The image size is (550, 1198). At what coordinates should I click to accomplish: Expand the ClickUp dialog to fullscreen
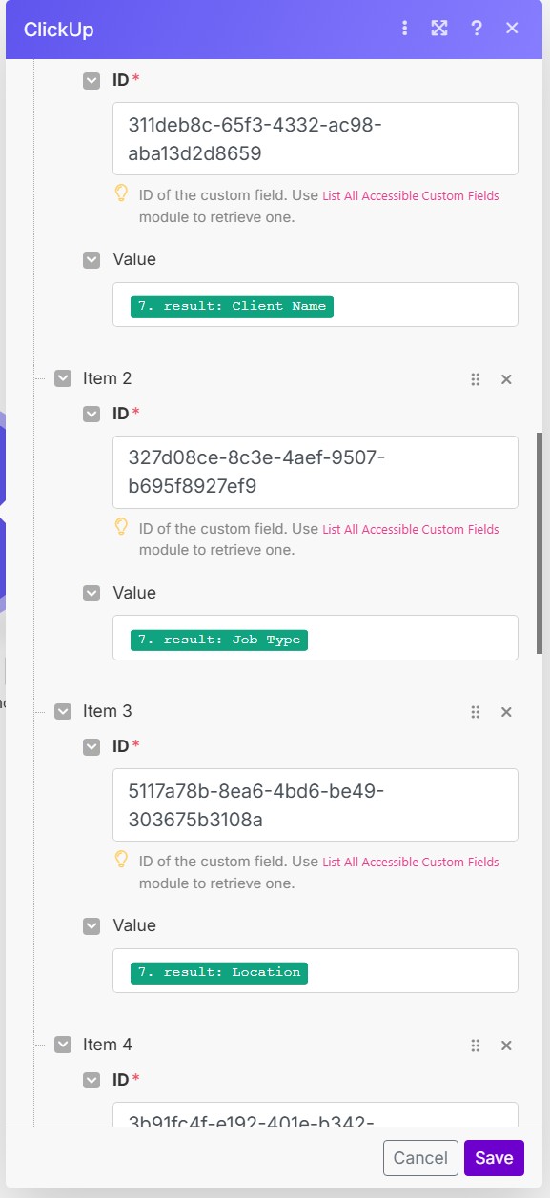[x=439, y=29]
